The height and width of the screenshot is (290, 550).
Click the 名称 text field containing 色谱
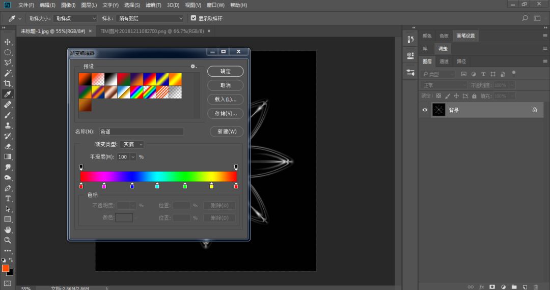[x=141, y=132]
